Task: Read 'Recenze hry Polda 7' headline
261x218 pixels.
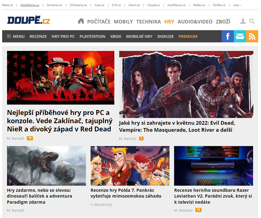Action: [126, 193]
